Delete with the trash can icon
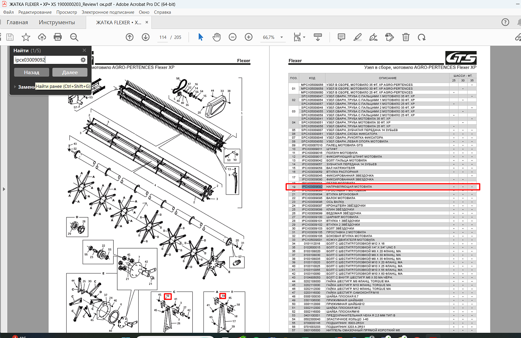The width and height of the screenshot is (521, 338). click(406, 37)
